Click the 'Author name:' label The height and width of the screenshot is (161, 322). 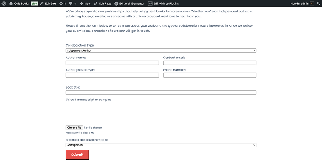(75, 58)
